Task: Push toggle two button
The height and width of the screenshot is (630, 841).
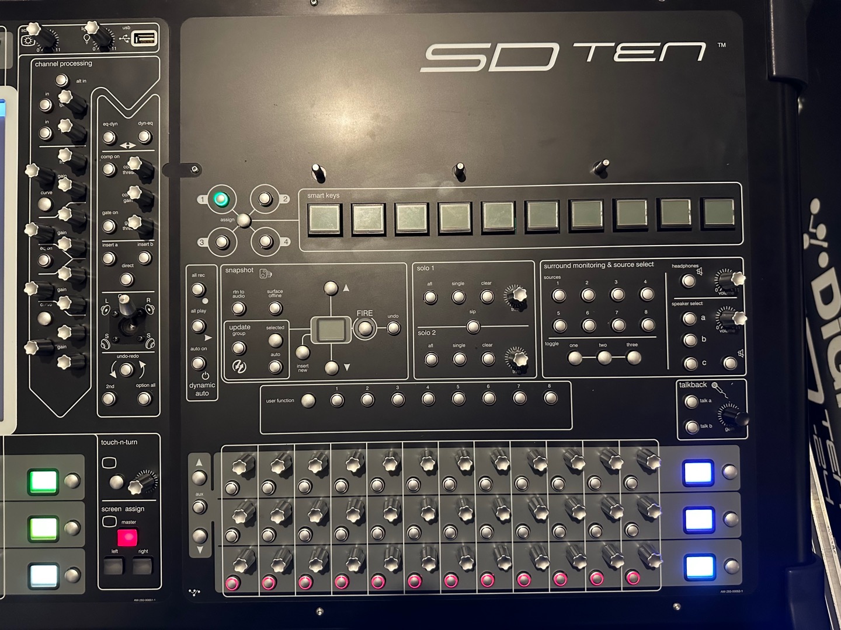Action: 604,357
